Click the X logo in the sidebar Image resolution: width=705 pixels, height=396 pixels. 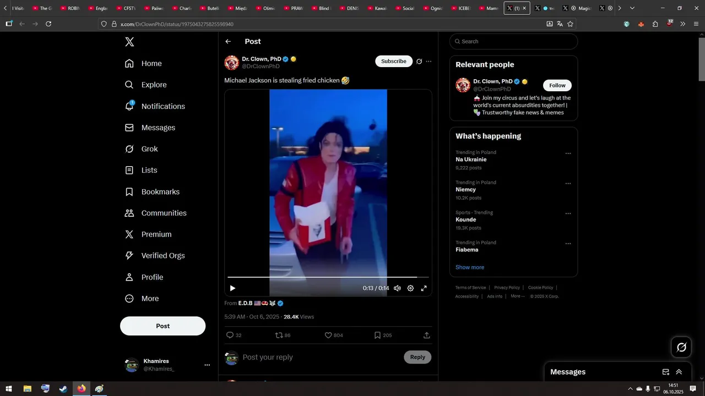(x=129, y=42)
